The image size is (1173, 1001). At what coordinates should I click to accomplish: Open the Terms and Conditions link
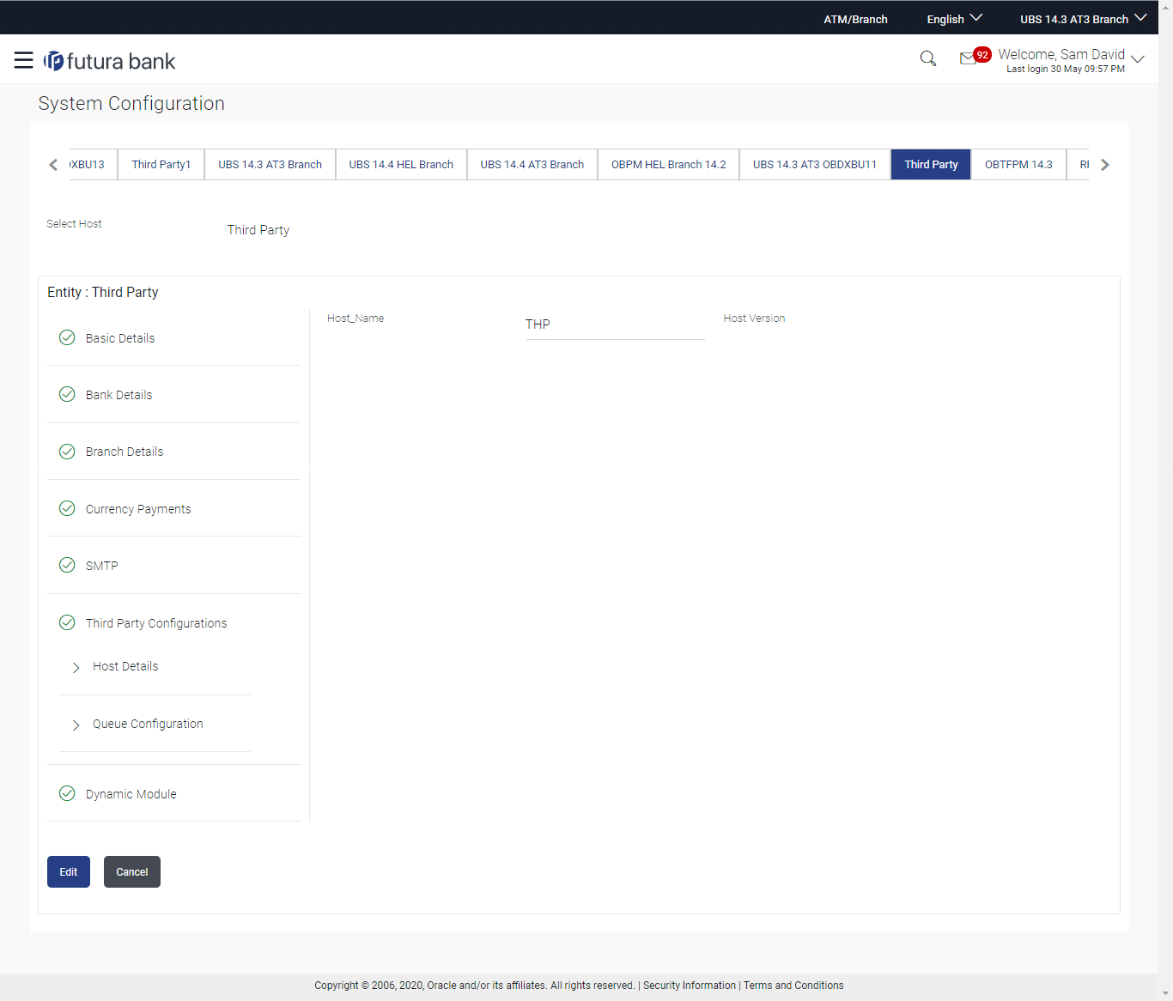click(793, 986)
